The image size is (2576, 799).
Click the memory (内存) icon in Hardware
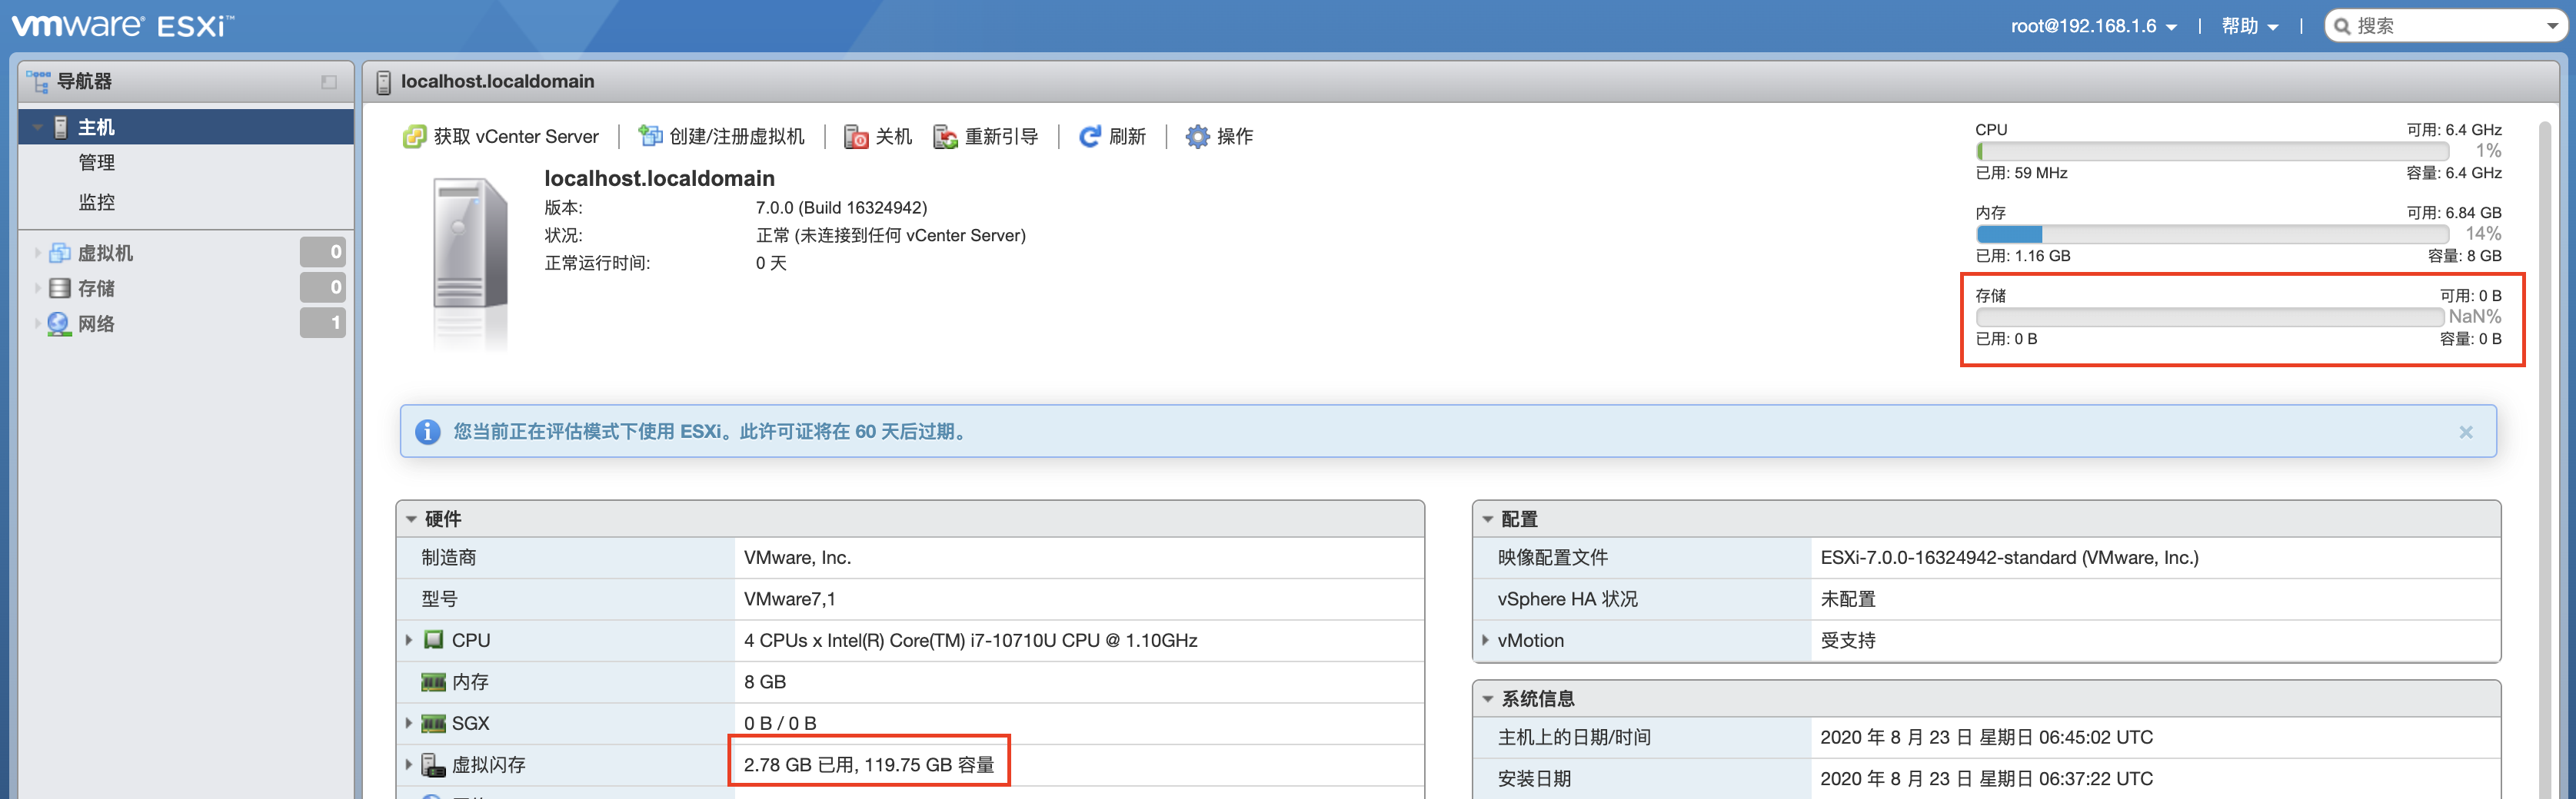(x=434, y=682)
